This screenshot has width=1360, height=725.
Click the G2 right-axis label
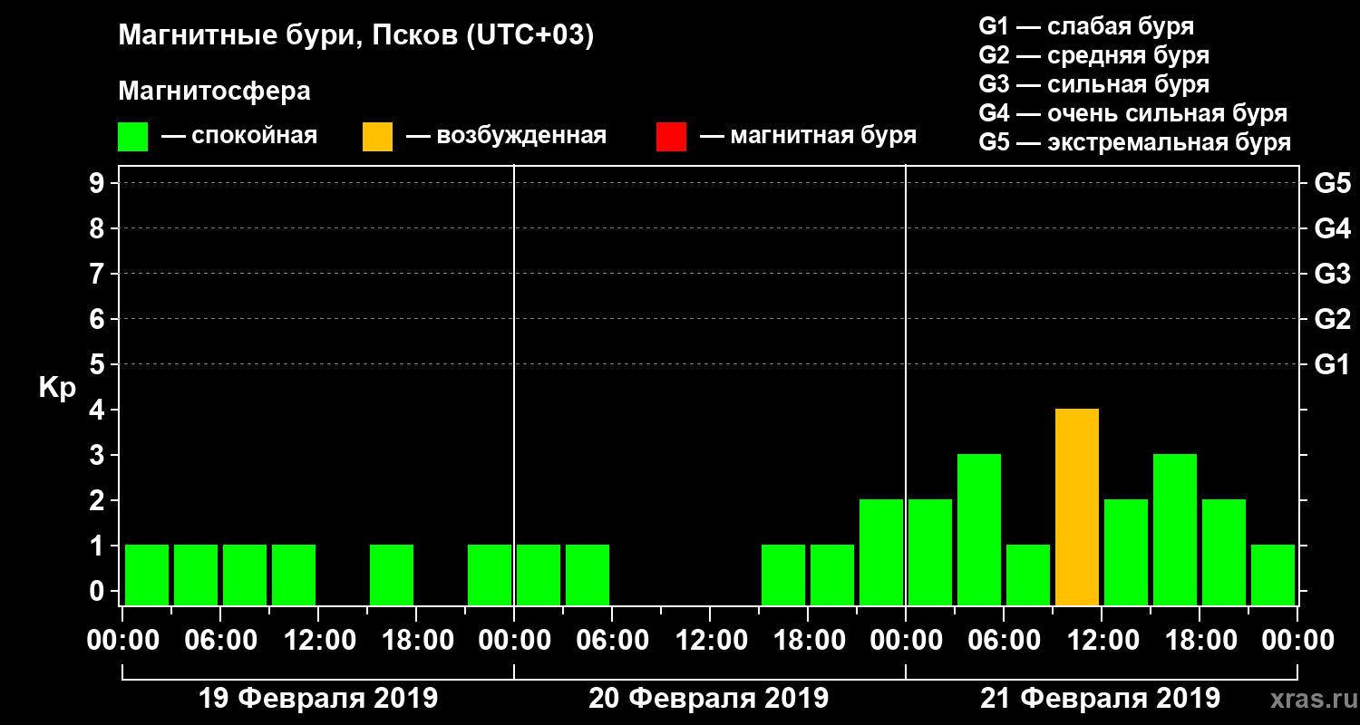click(x=1332, y=319)
